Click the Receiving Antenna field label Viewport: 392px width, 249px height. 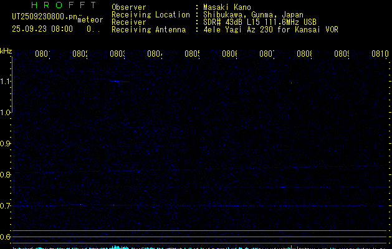pyautogui.click(x=148, y=30)
